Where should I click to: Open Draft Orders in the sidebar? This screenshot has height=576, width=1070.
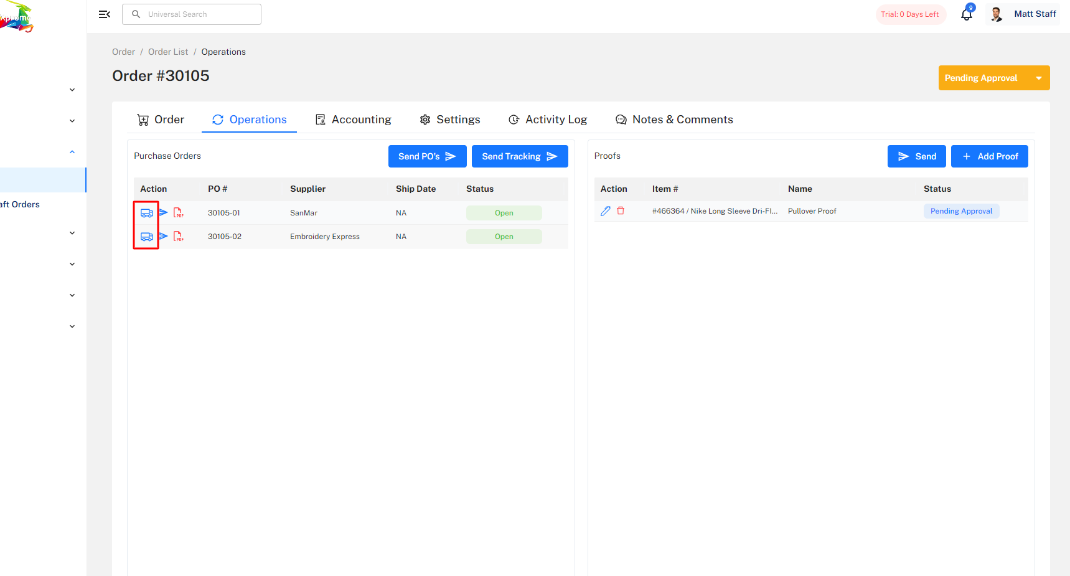pos(20,204)
